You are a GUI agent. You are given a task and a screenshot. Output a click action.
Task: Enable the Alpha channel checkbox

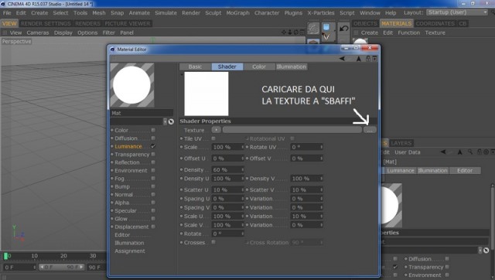153,203
